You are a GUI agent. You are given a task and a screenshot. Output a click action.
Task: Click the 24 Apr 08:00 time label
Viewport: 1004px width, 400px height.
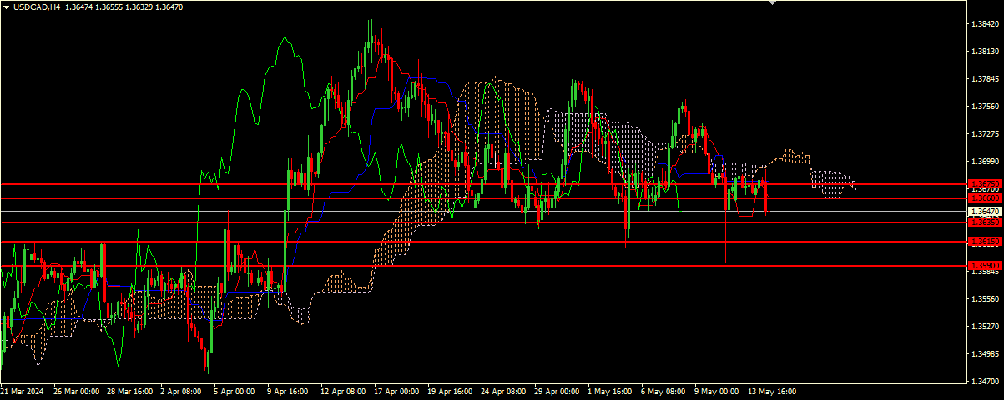pyautogui.click(x=503, y=391)
